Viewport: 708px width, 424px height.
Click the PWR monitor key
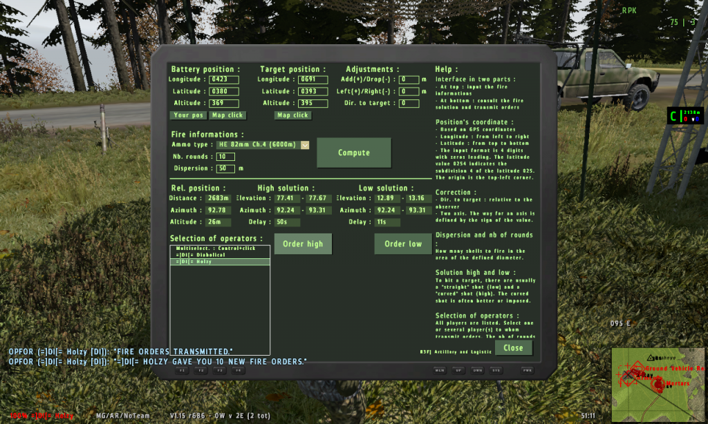click(527, 370)
